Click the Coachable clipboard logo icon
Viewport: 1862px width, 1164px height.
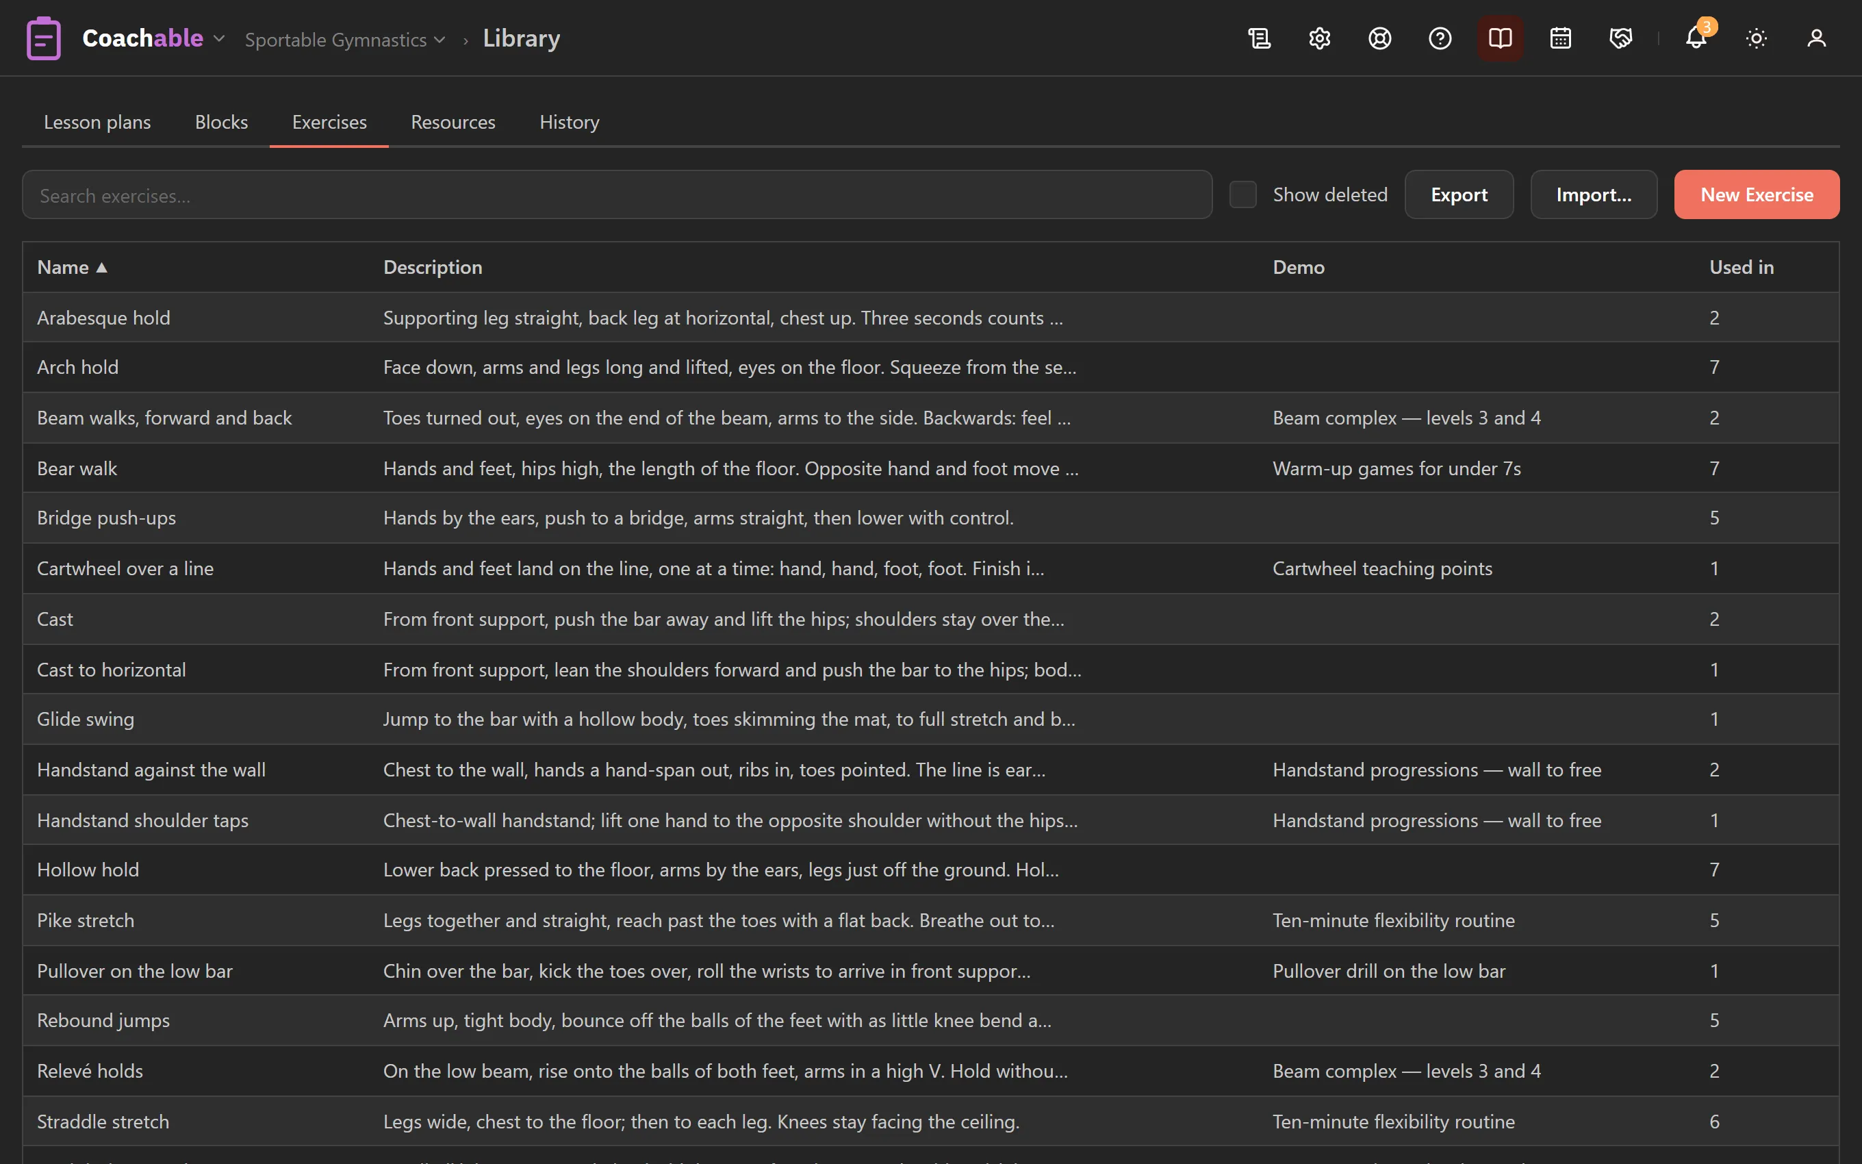point(43,38)
